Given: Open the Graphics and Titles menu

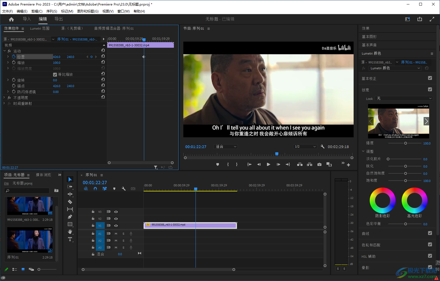Looking at the screenshot, I should (88, 11).
